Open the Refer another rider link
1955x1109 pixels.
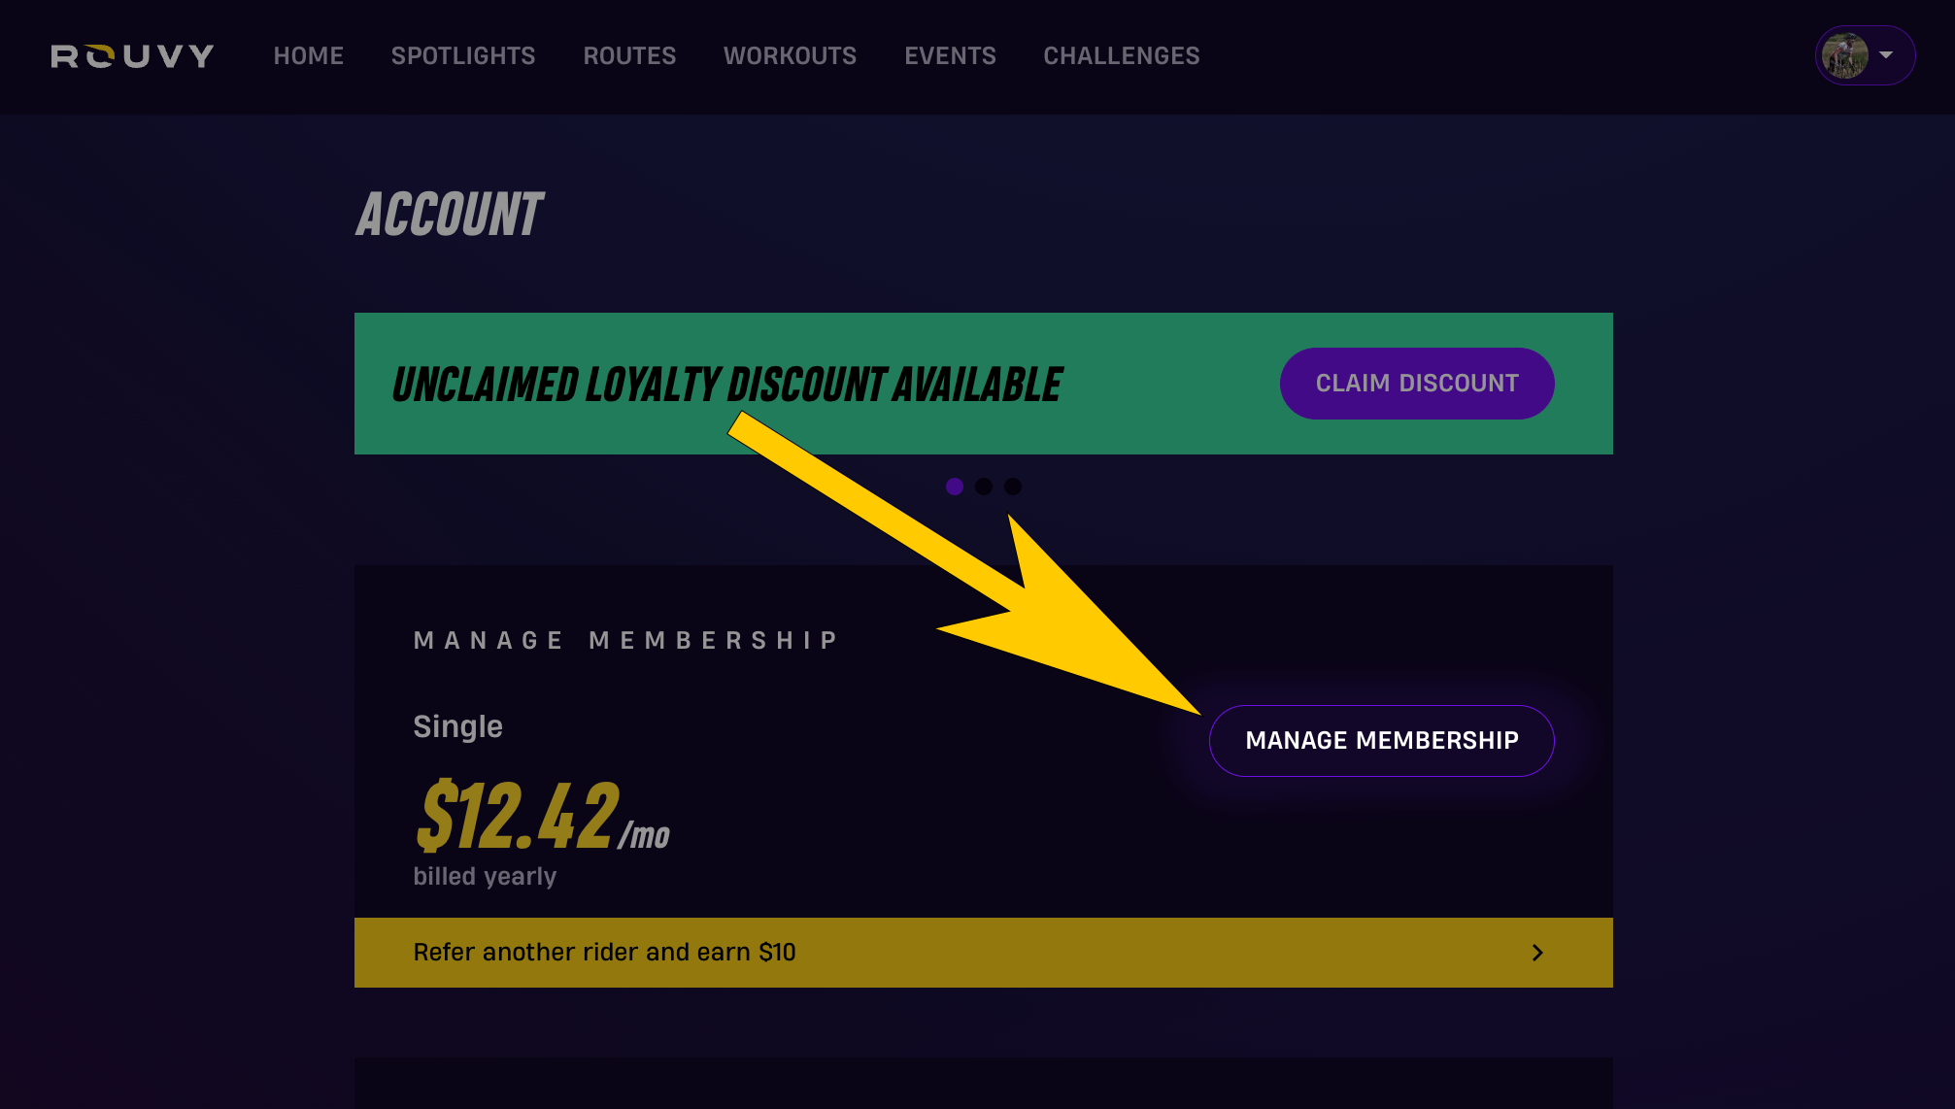983,953
